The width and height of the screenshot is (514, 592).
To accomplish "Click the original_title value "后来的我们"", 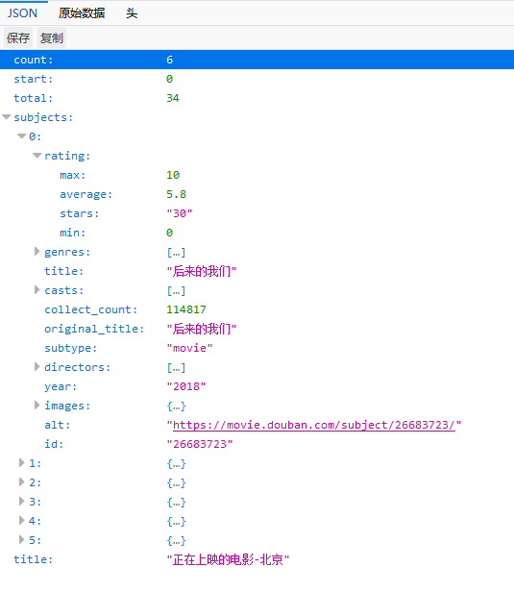I will [202, 329].
